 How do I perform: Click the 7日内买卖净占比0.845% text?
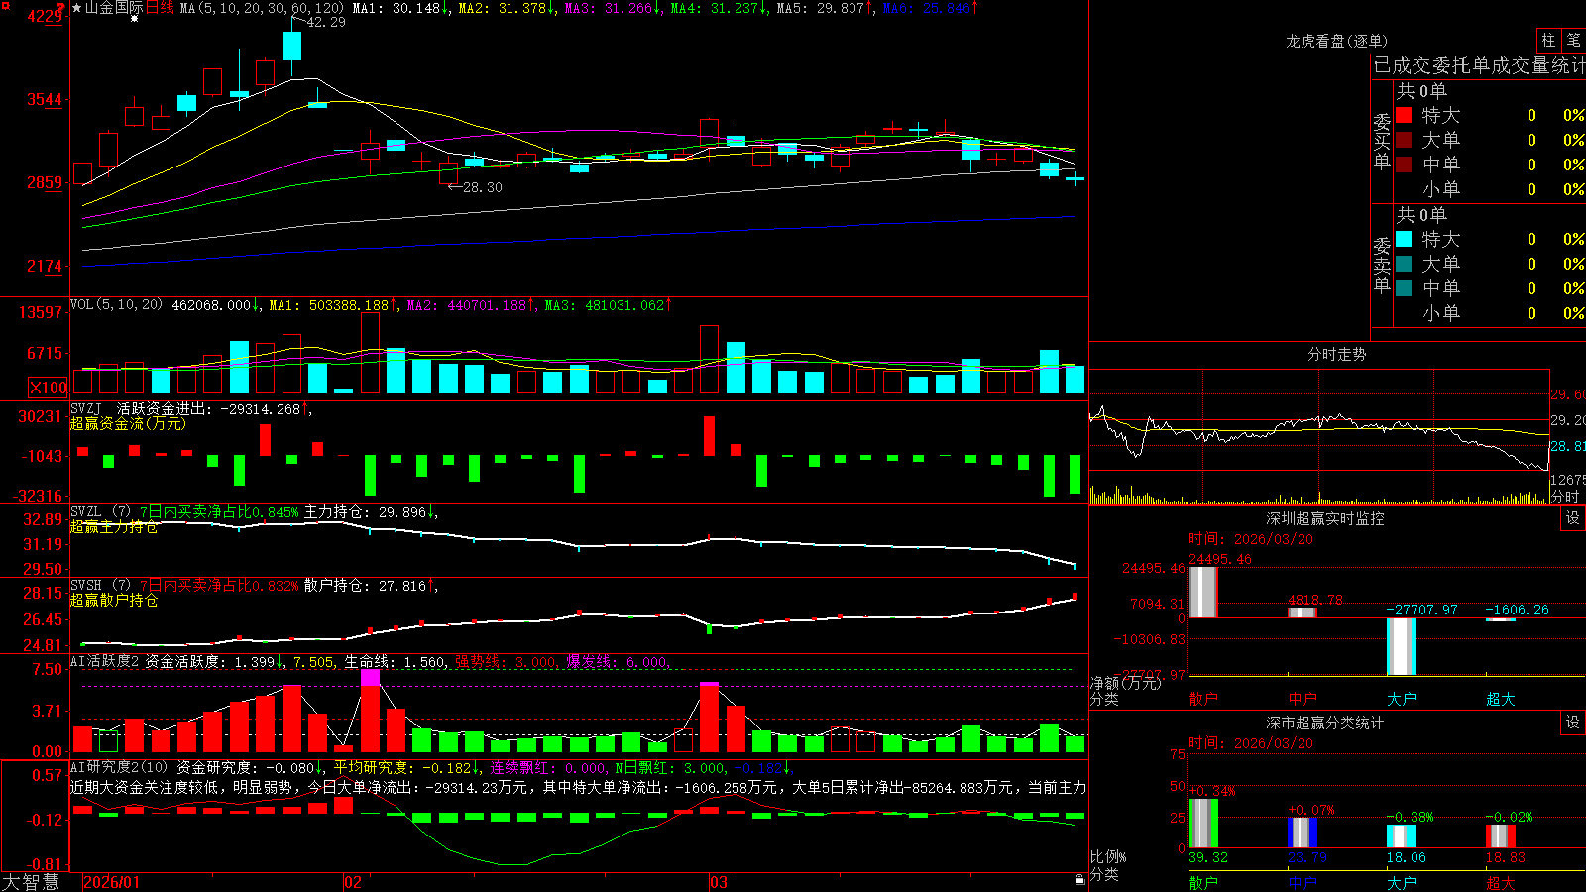coord(219,512)
